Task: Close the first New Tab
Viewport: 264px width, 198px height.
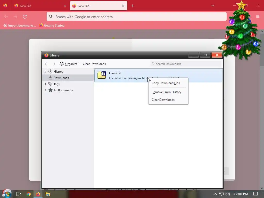Action: tap(65, 6)
